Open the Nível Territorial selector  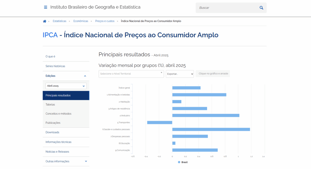(x=131, y=74)
